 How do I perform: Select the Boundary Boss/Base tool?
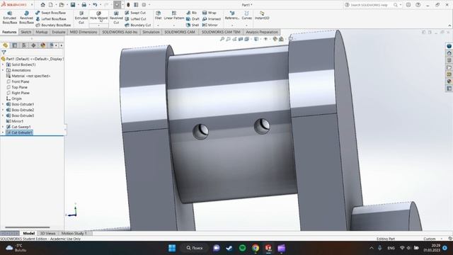point(53,25)
